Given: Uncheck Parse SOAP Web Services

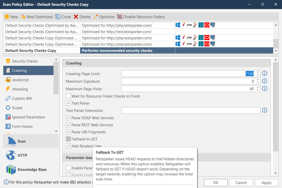Looking at the screenshot, I should [x=68, y=118].
